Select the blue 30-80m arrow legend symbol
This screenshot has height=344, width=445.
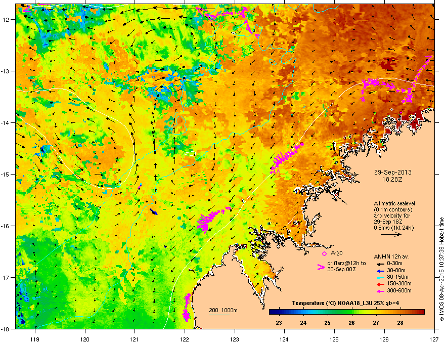pos(381,271)
